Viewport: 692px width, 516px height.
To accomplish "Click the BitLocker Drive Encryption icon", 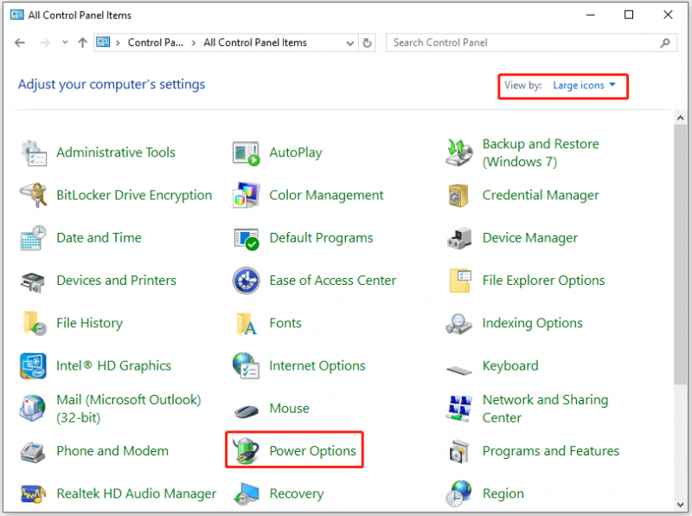I will [33, 195].
